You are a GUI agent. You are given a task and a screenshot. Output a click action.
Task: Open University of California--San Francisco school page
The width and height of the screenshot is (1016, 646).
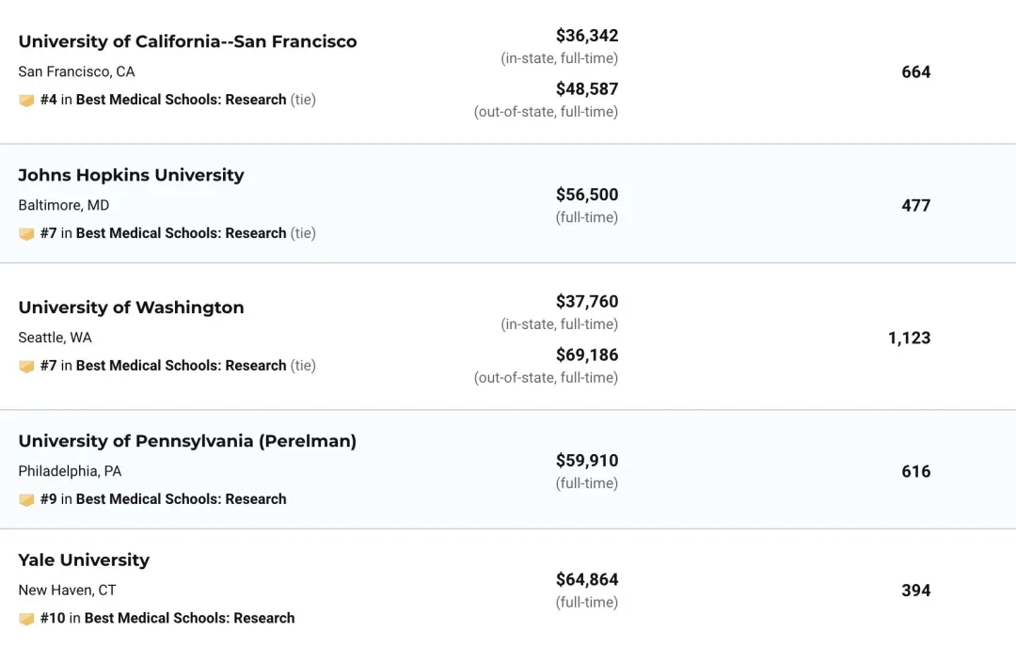tap(187, 41)
